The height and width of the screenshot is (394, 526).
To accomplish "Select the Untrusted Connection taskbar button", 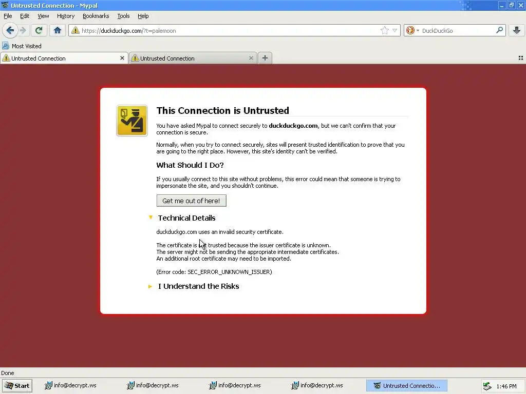I will pos(407,386).
